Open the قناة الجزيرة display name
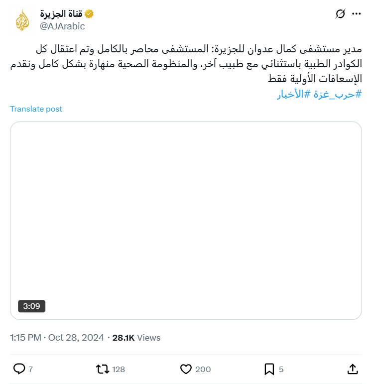 pos(62,14)
